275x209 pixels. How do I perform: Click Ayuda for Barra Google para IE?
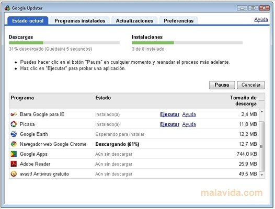[189, 114]
